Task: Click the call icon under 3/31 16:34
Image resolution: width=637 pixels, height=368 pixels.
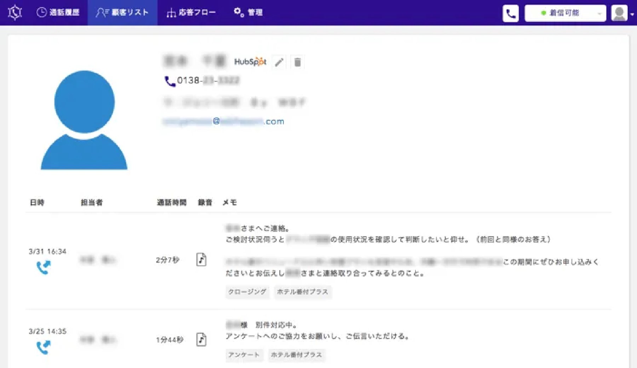Action: tap(44, 268)
